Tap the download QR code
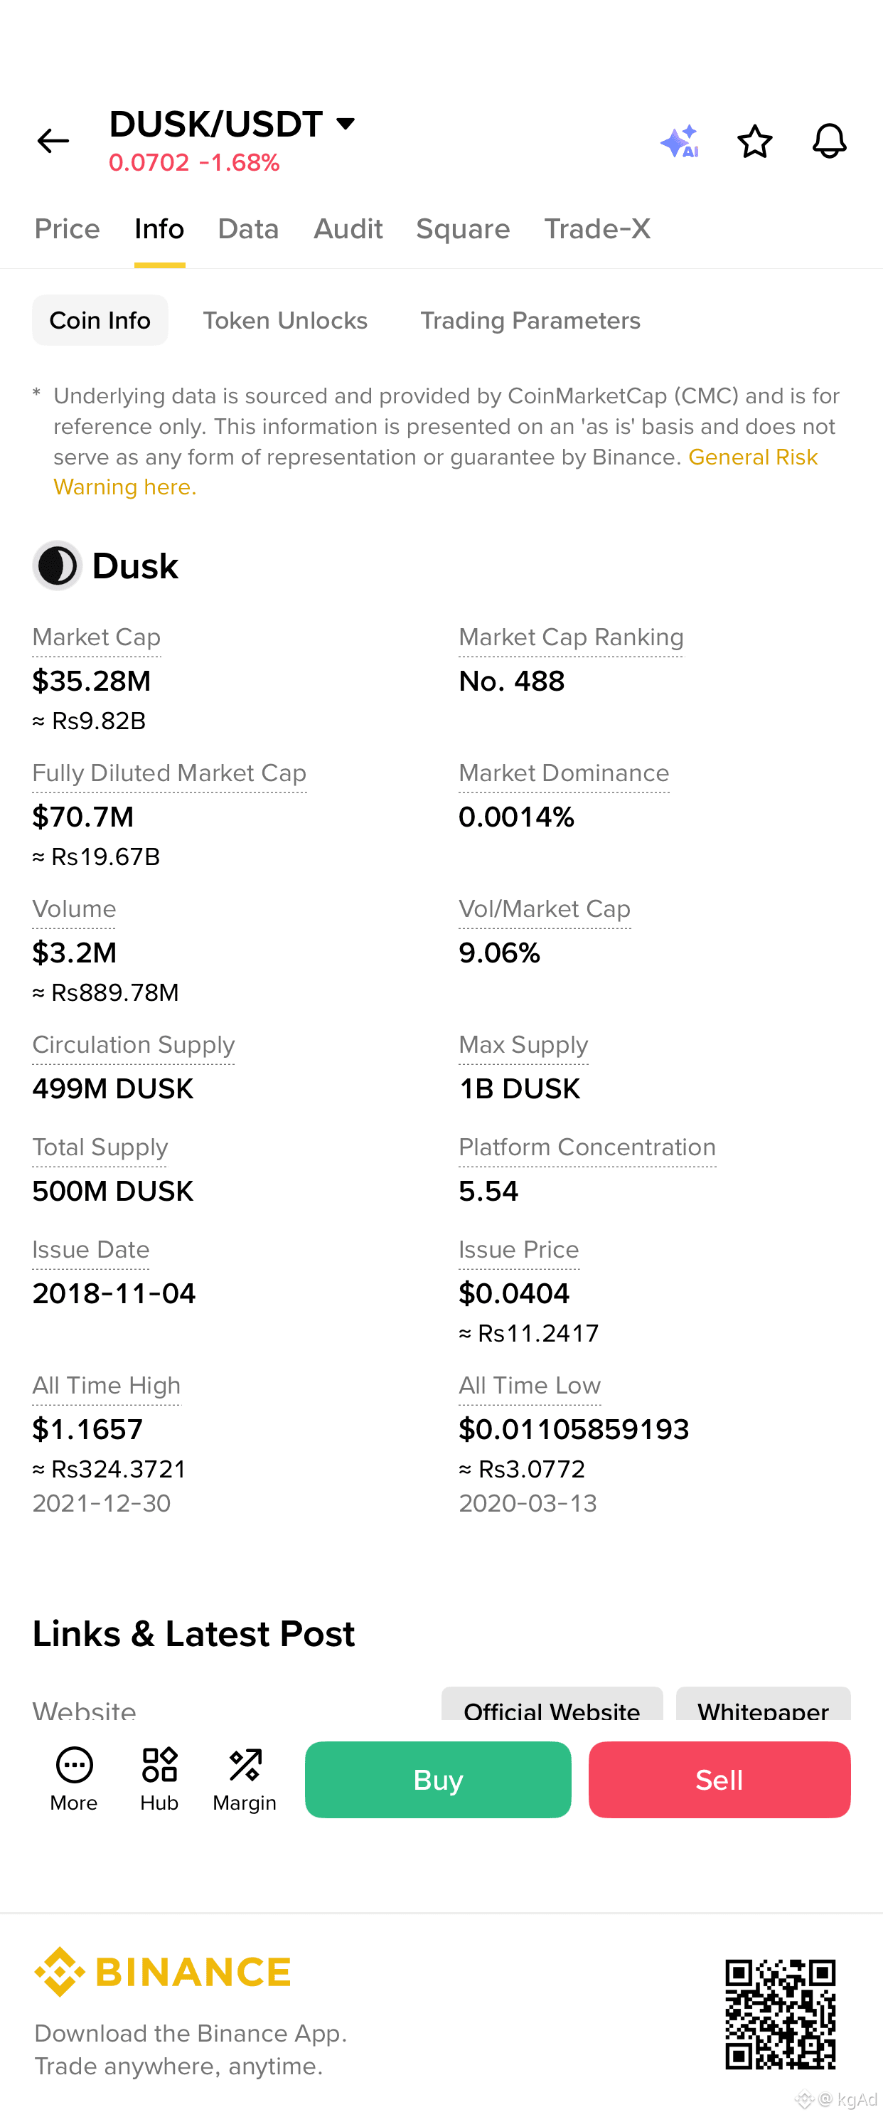 [781, 2015]
